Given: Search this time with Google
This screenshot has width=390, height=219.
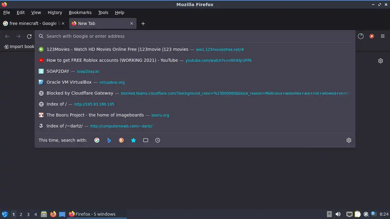Looking at the screenshot, I should [x=97, y=140].
